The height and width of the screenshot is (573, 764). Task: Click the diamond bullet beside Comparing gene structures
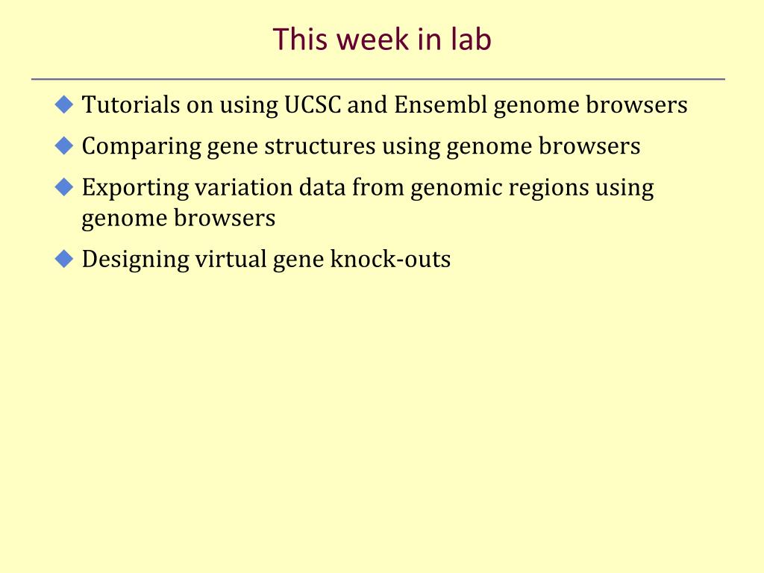64,145
